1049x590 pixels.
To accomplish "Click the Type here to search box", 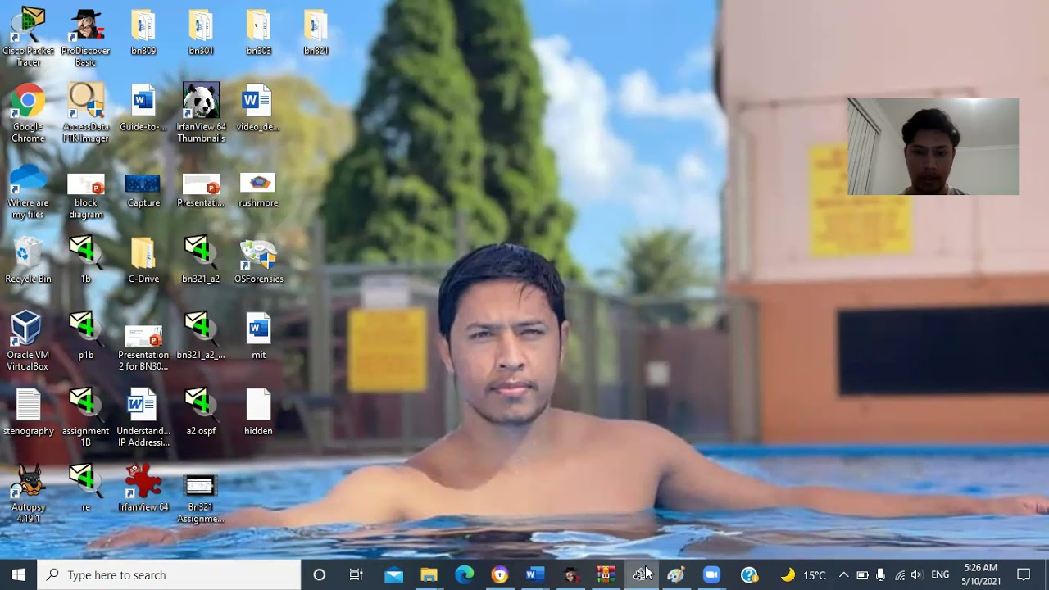I will 170,574.
